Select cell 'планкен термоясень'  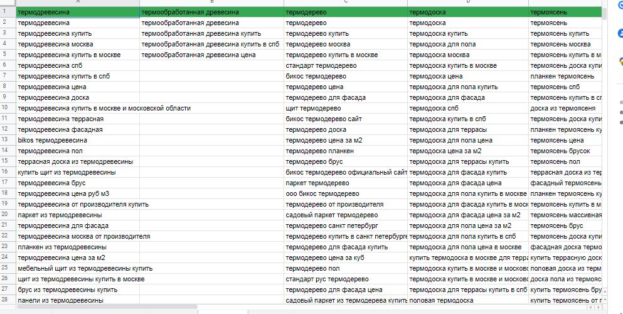tap(565, 77)
